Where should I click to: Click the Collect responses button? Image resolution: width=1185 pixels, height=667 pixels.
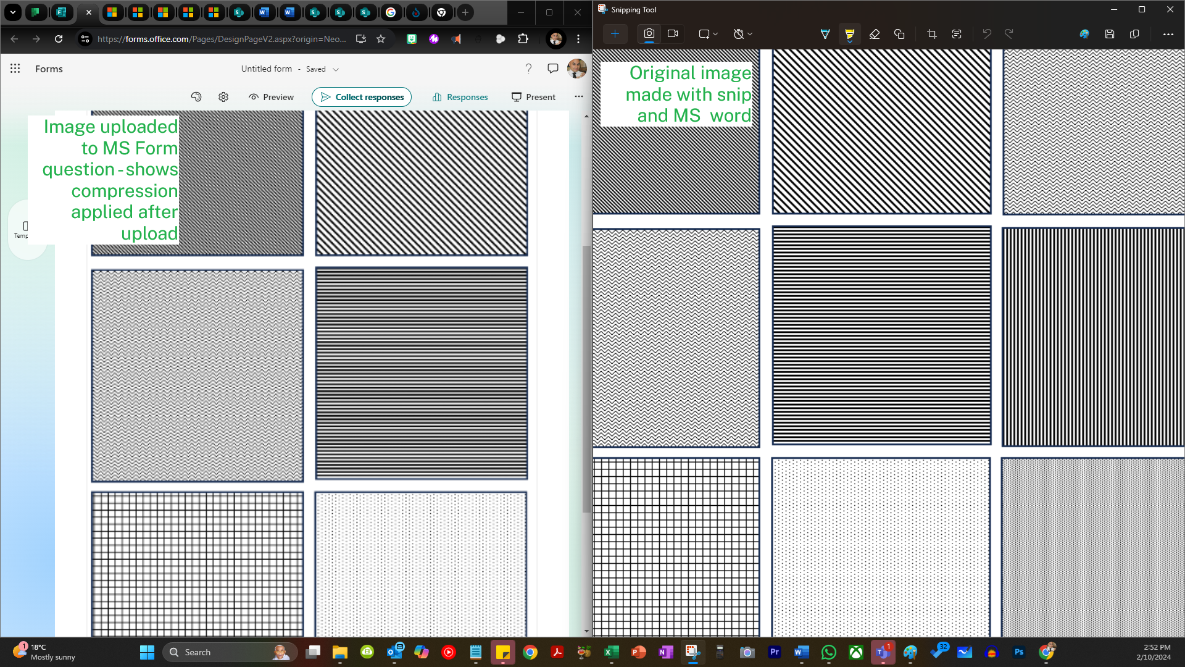[361, 97]
